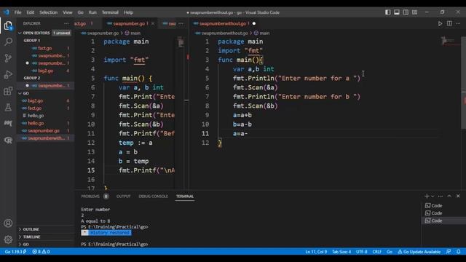
Task: Open the Extensions view
Action: coord(8,91)
